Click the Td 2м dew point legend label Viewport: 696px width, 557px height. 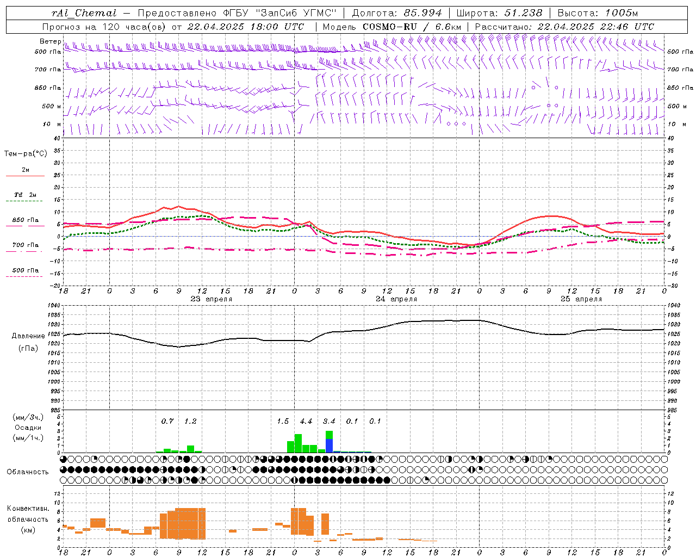[x=26, y=195]
